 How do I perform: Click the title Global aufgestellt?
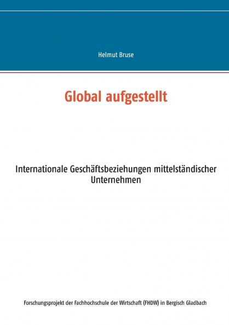point(116,97)
